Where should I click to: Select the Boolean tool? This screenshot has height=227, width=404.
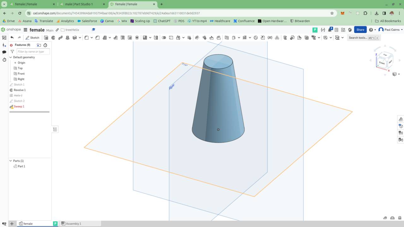164,38
